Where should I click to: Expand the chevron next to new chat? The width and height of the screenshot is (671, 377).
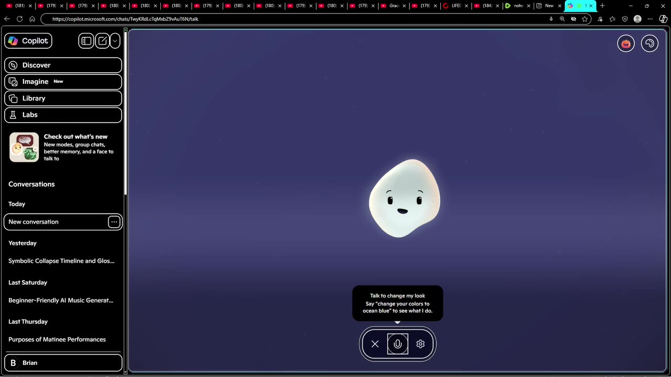[x=115, y=41]
